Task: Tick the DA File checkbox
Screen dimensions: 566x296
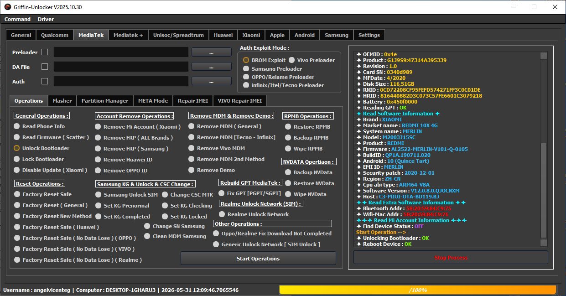Action: coord(45,67)
